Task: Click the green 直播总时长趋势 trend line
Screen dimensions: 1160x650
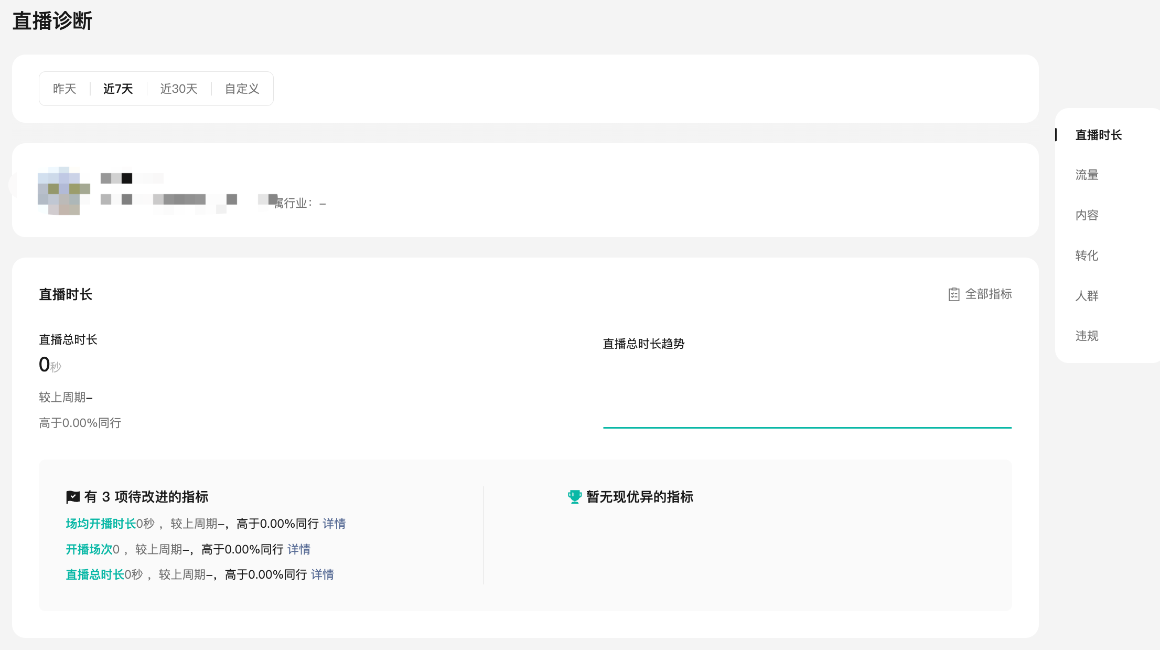Action: click(x=807, y=428)
